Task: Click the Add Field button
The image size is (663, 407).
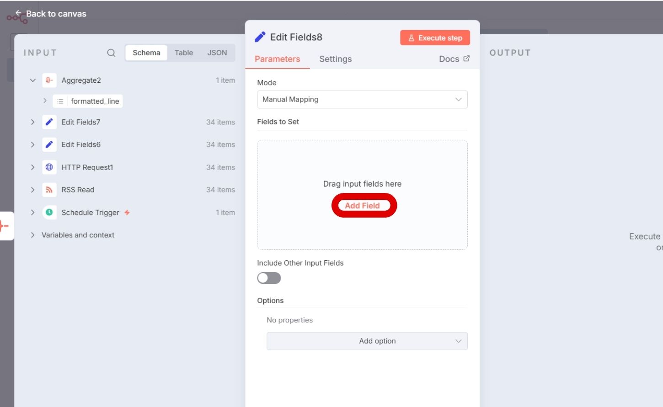Action: (x=364, y=205)
